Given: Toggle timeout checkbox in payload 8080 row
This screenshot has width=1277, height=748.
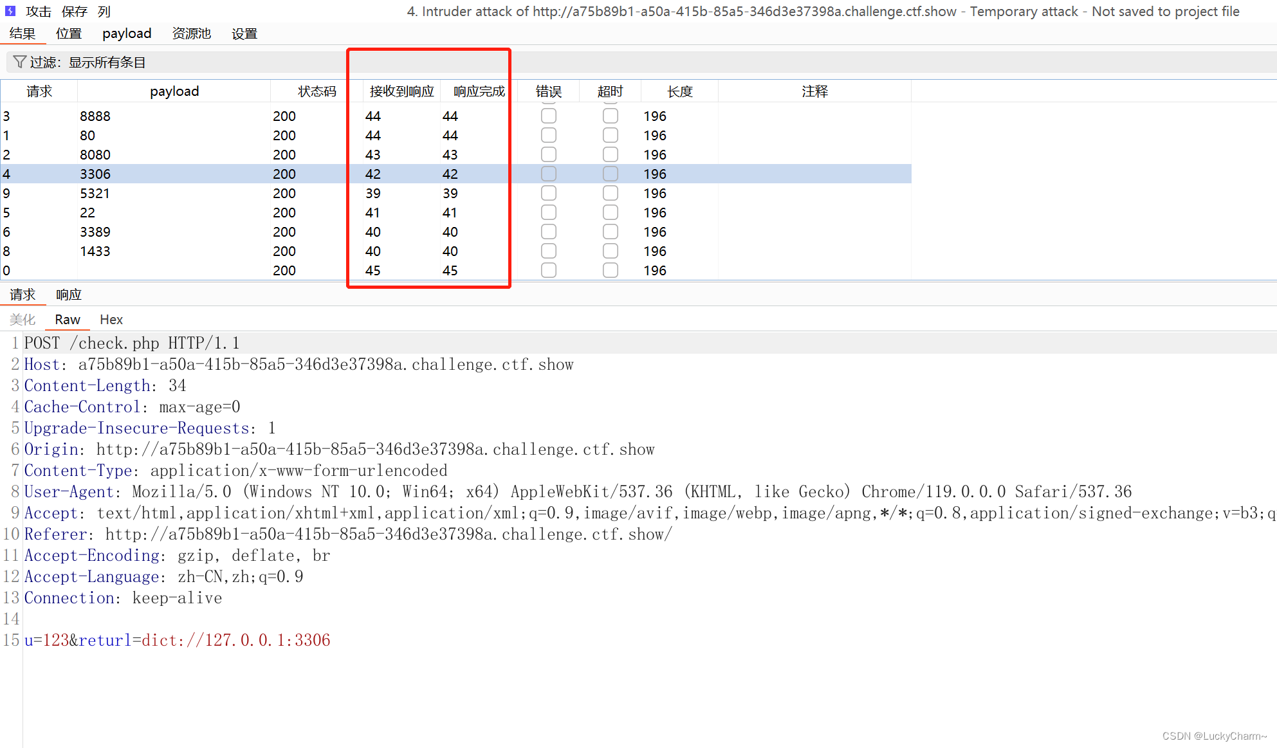Looking at the screenshot, I should coord(611,154).
